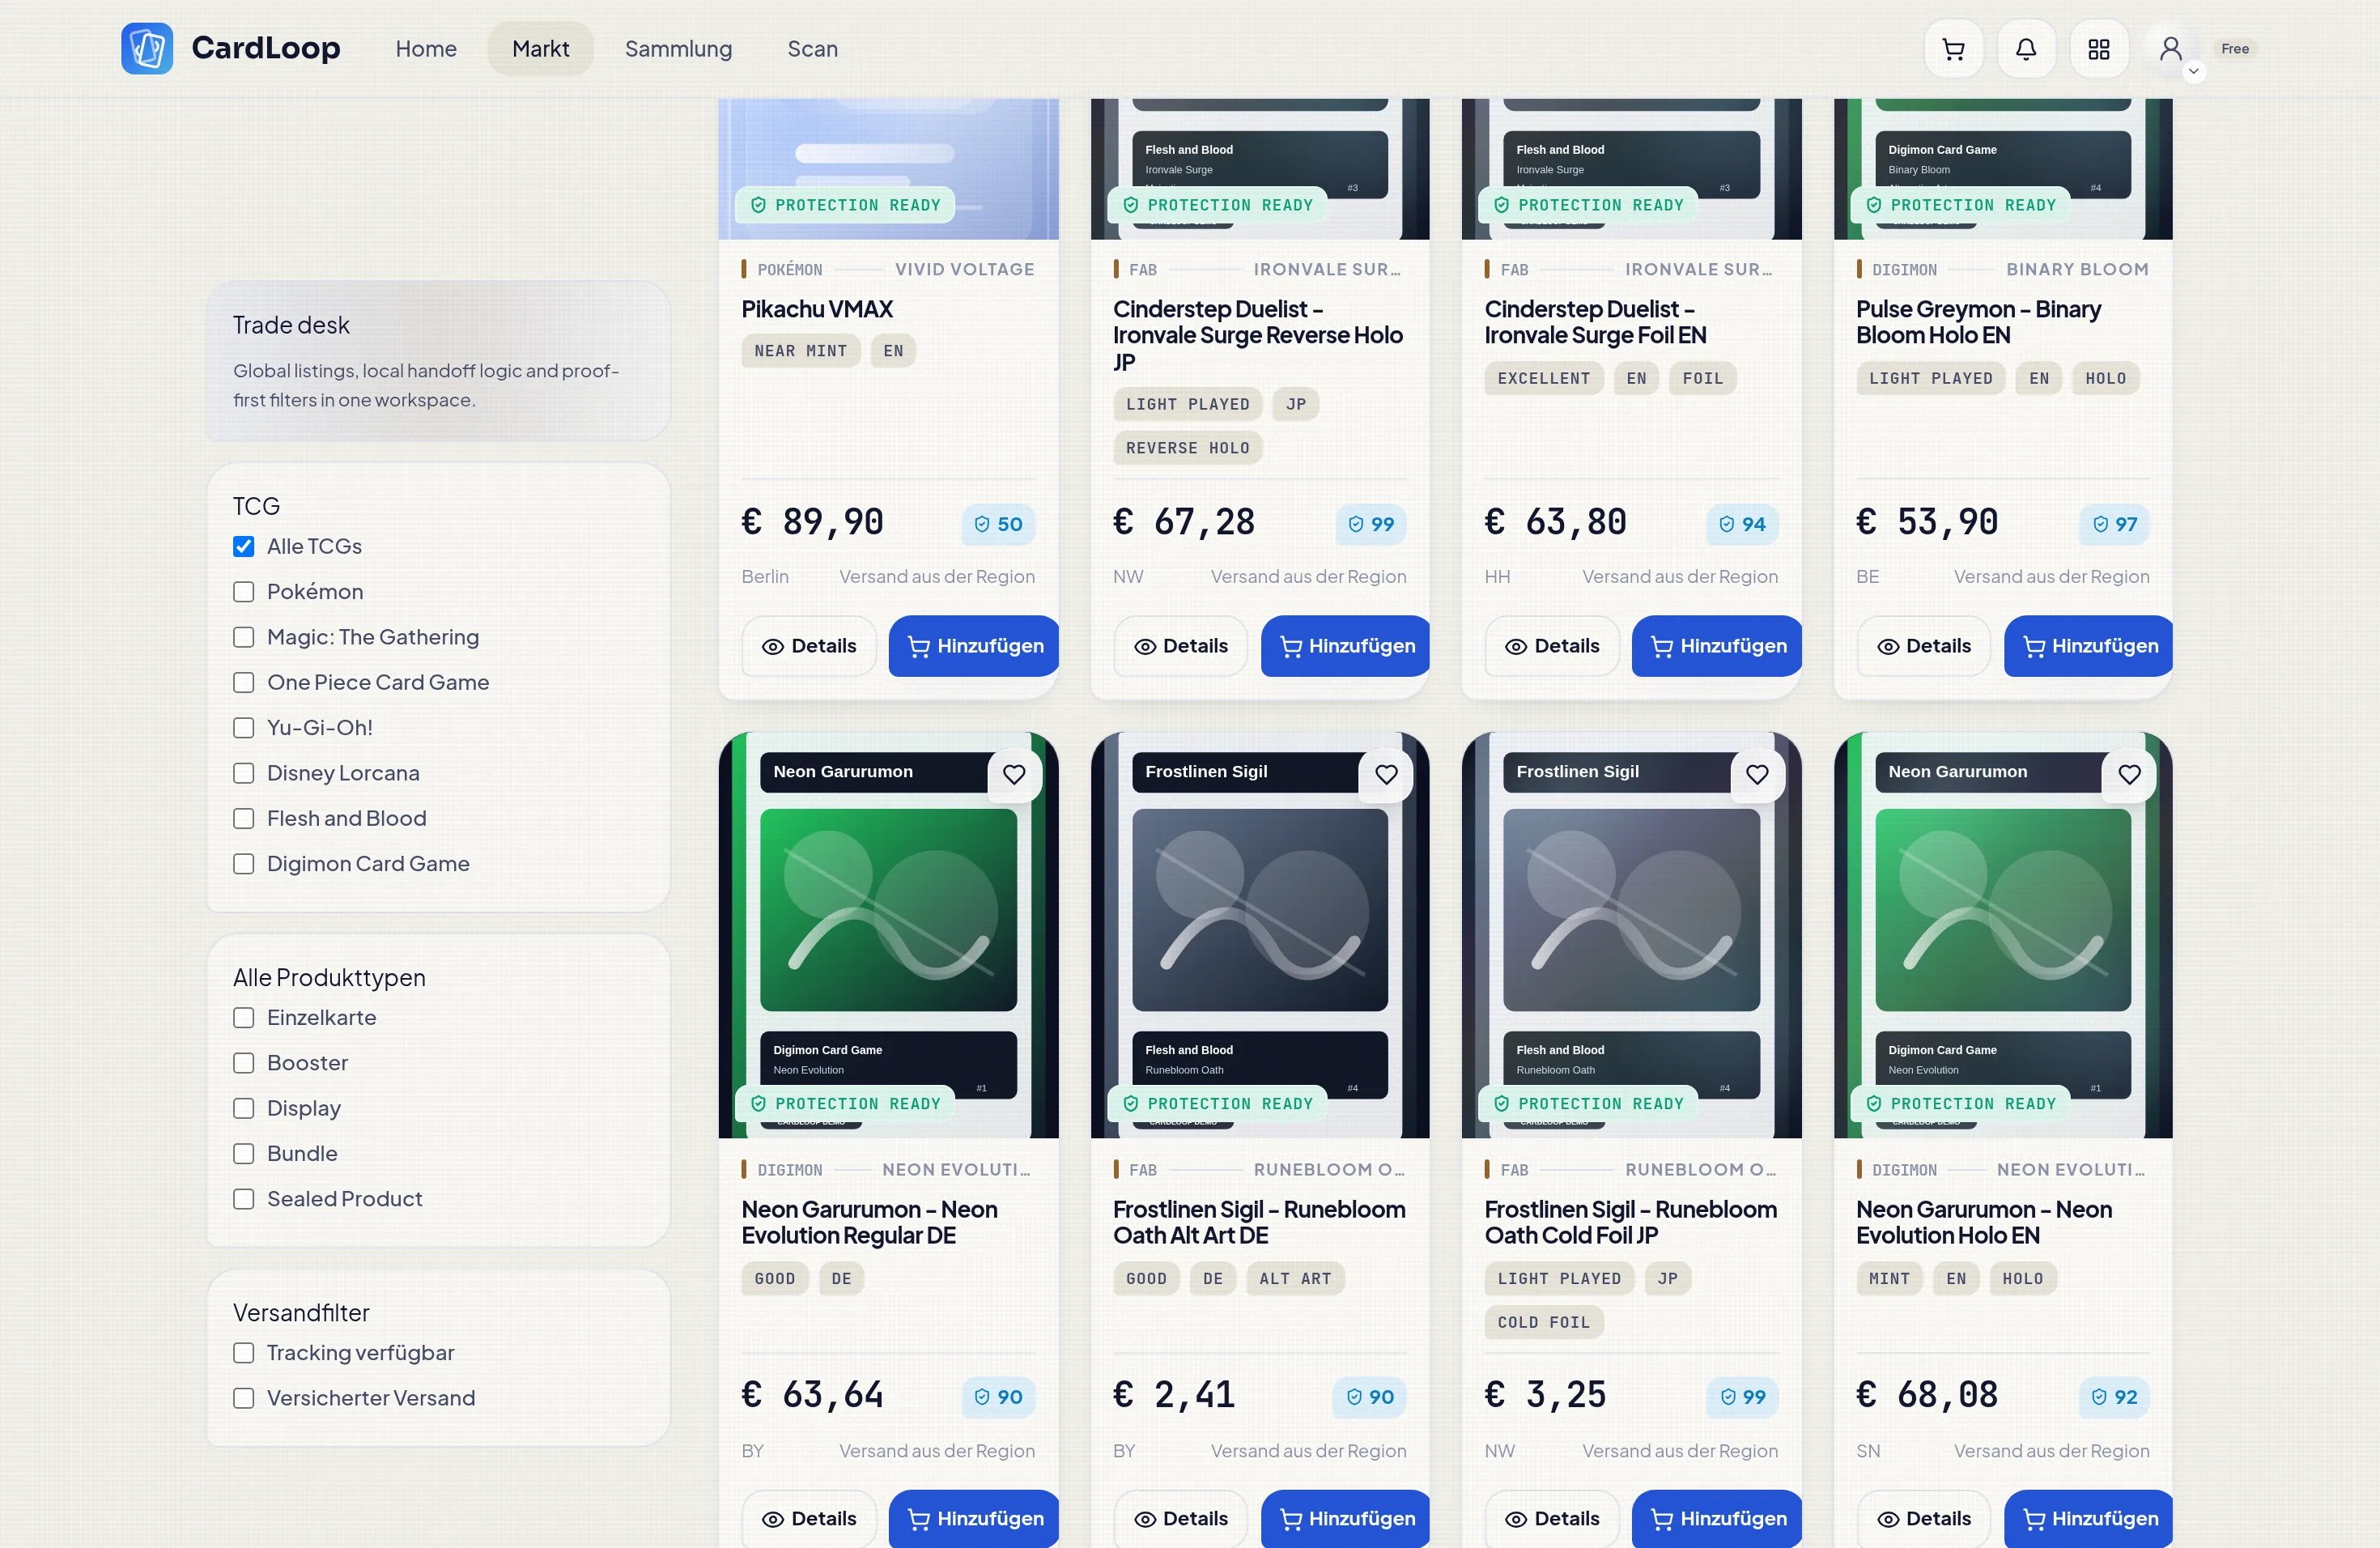Check One Piece Card Game filter
This screenshot has height=1548, width=2380.
click(x=243, y=682)
